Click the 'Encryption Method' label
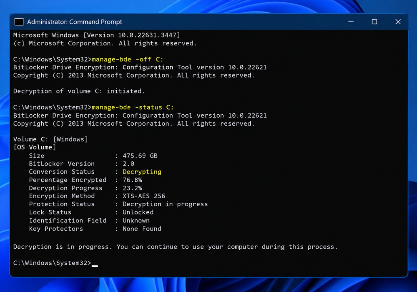 (x=62, y=196)
